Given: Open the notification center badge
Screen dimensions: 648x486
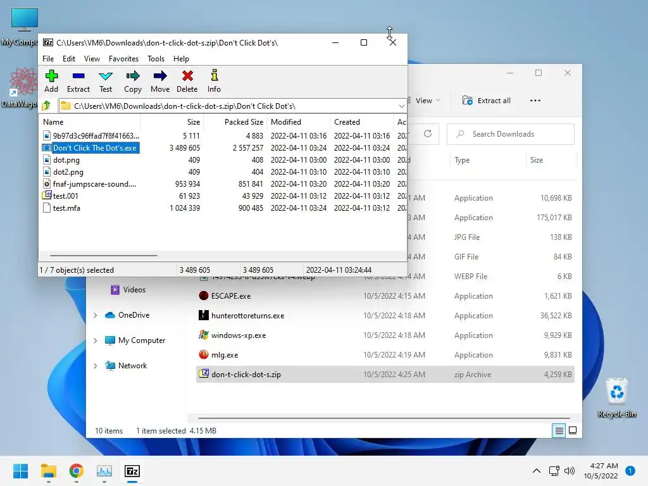Looking at the screenshot, I should click(630, 471).
